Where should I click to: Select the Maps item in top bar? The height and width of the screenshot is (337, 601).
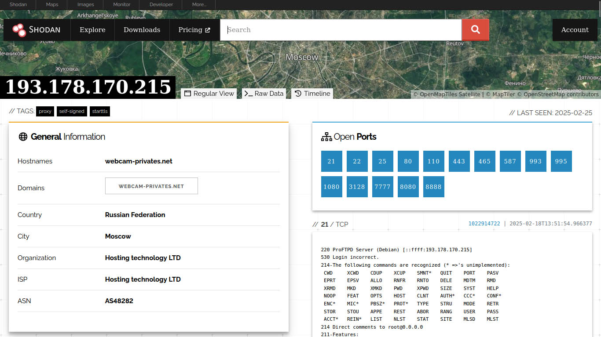click(52, 4)
